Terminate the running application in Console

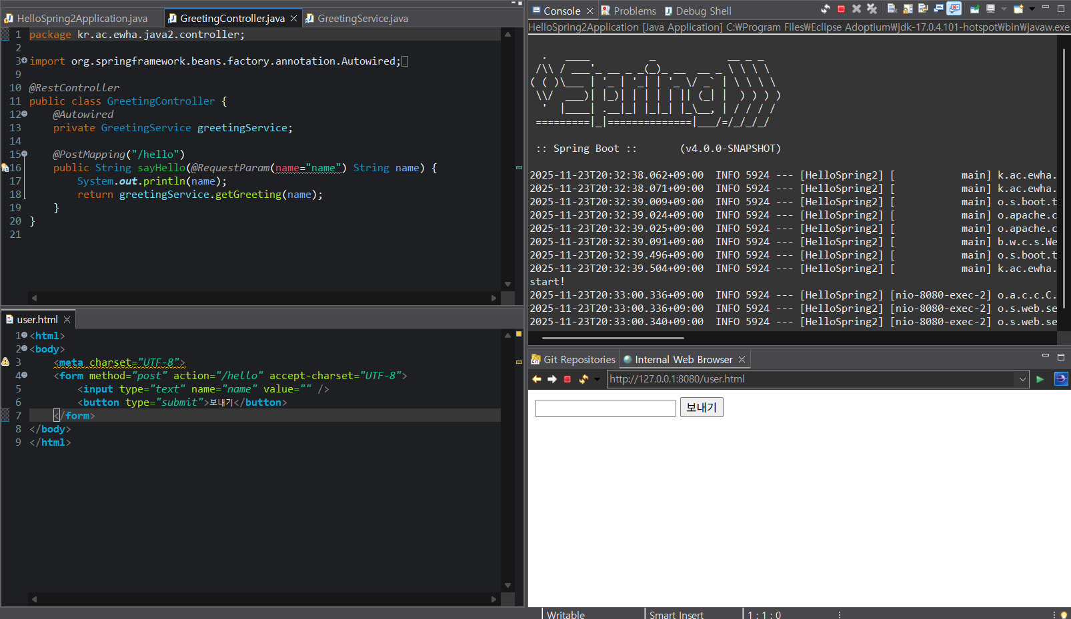point(841,9)
